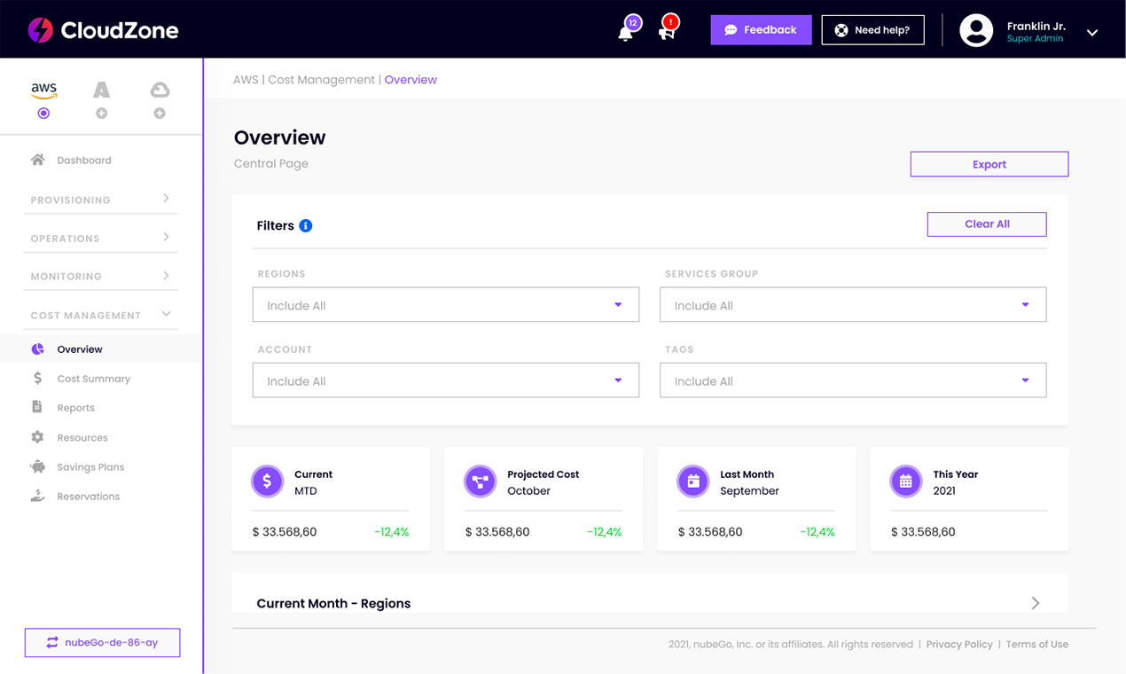Open Cost Summary in sidebar
This screenshot has height=674, width=1126.
[93, 379]
